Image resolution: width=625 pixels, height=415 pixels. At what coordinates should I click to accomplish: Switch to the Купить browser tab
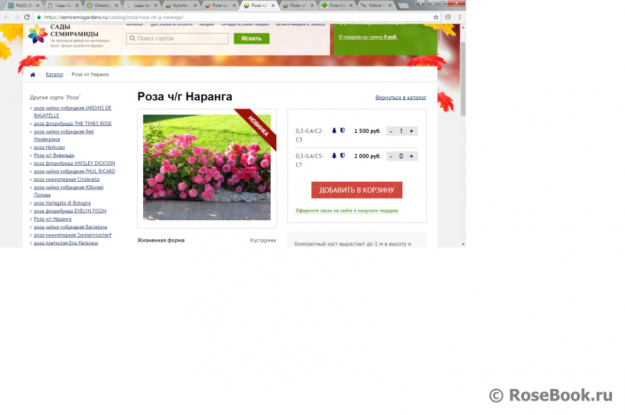point(181,5)
